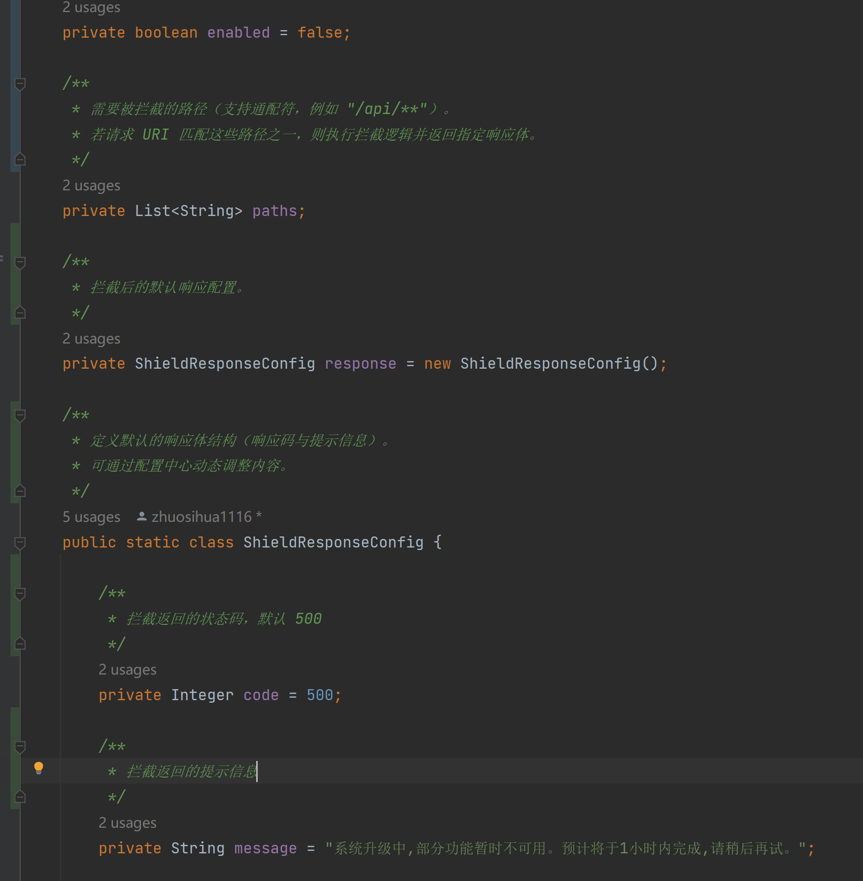Collapse the Javadoc above the paths field
Screen dimensions: 863x881
[20, 84]
